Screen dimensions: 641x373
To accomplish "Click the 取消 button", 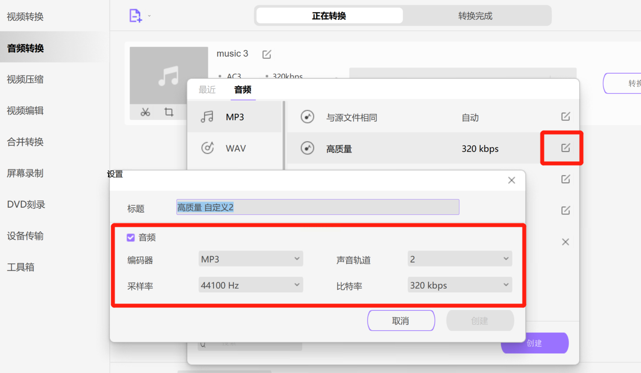I will (401, 321).
